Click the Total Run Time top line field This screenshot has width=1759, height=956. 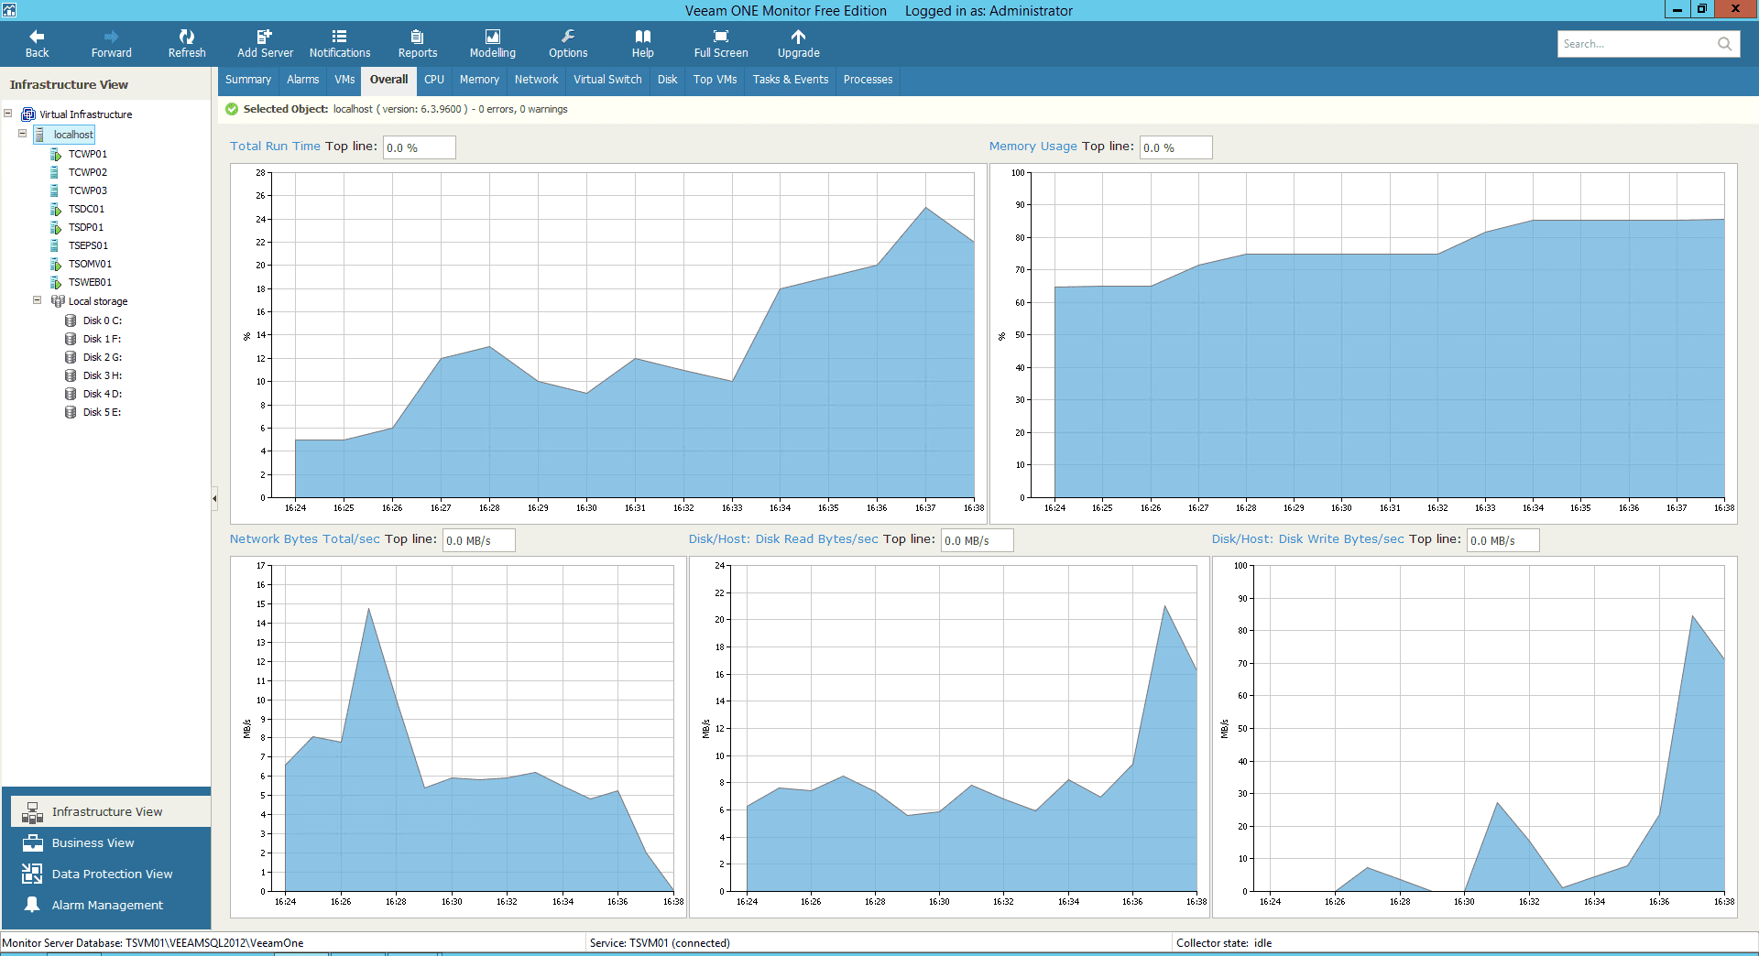419,147
